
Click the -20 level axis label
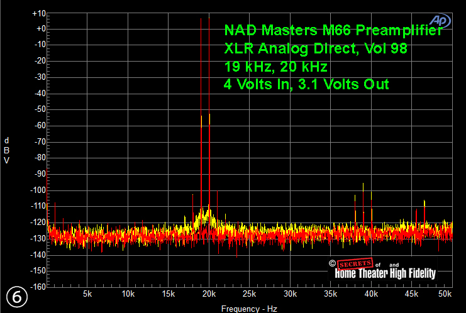40,61
